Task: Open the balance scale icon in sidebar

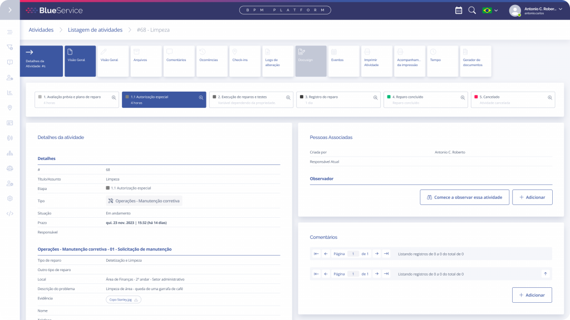Action: click(10, 168)
